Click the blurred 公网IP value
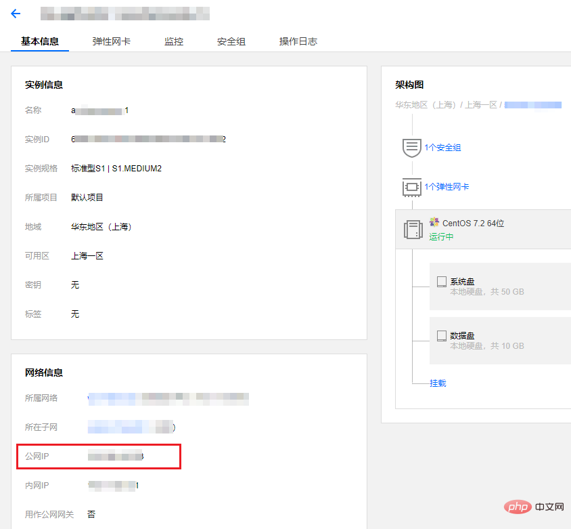Screen dimensions: 571x529 [116, 456]
